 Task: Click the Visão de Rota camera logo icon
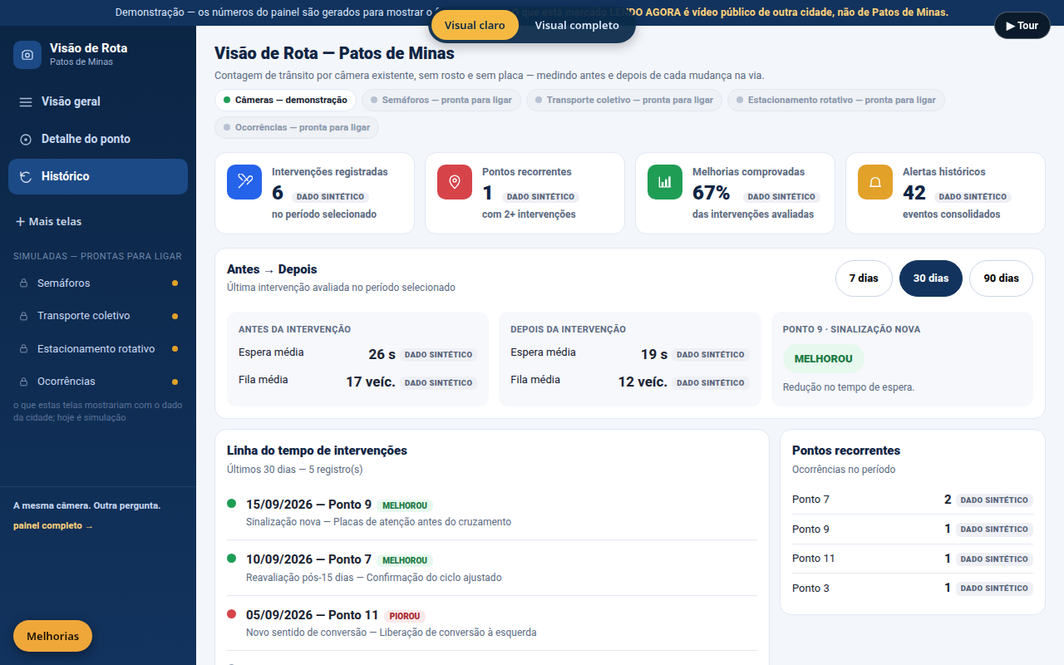pyautogui.click(x=27, y=55)
